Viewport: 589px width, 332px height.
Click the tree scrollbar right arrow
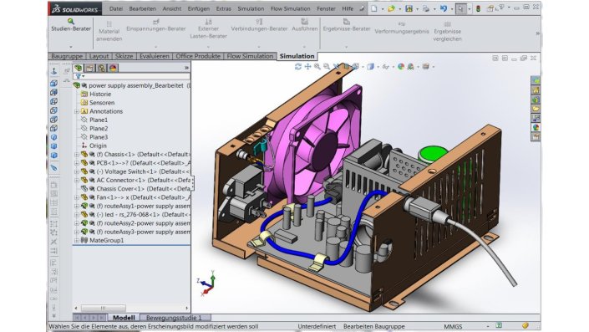coord(186,308)
